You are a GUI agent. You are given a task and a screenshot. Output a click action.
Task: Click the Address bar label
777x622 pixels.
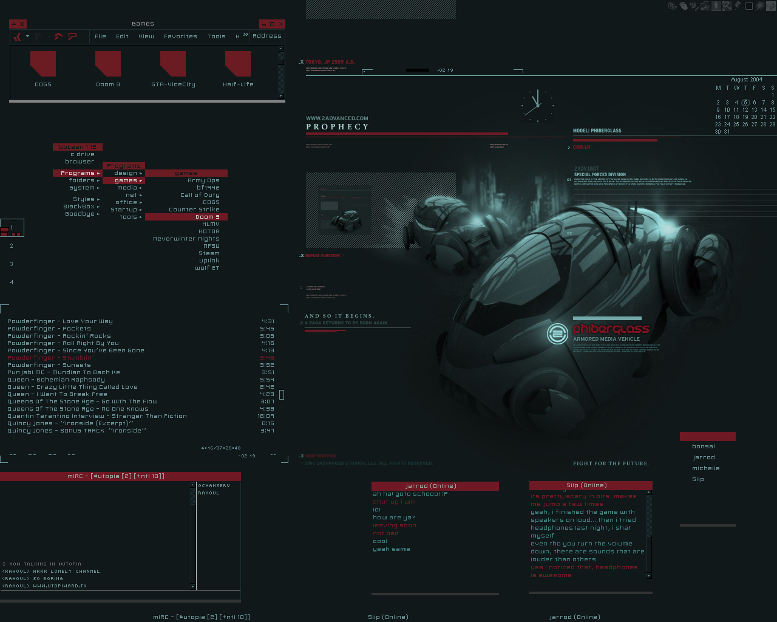click(x=267, y=36)
